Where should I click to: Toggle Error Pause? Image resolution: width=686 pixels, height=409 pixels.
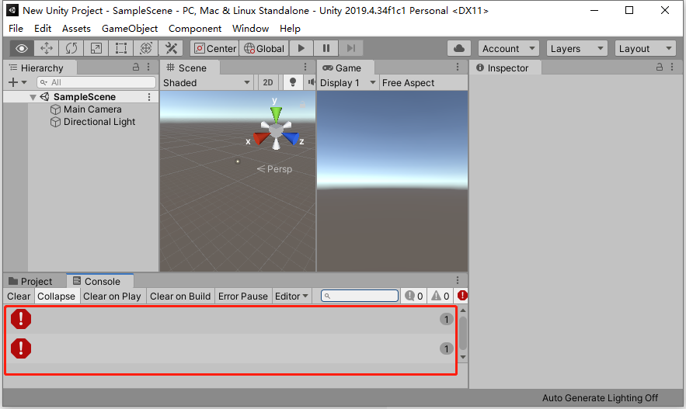point(243,296)
